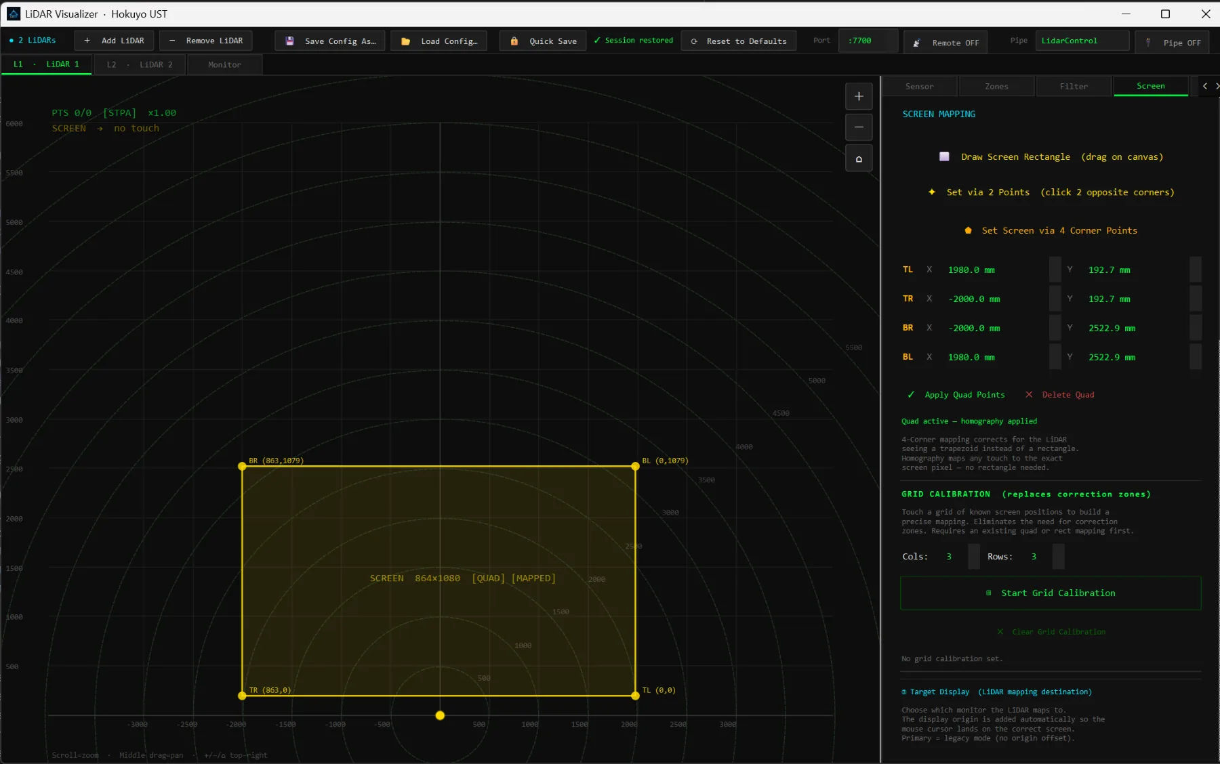Click the Rows stepper
1220x764 pixels.
tap(1059, 557)
